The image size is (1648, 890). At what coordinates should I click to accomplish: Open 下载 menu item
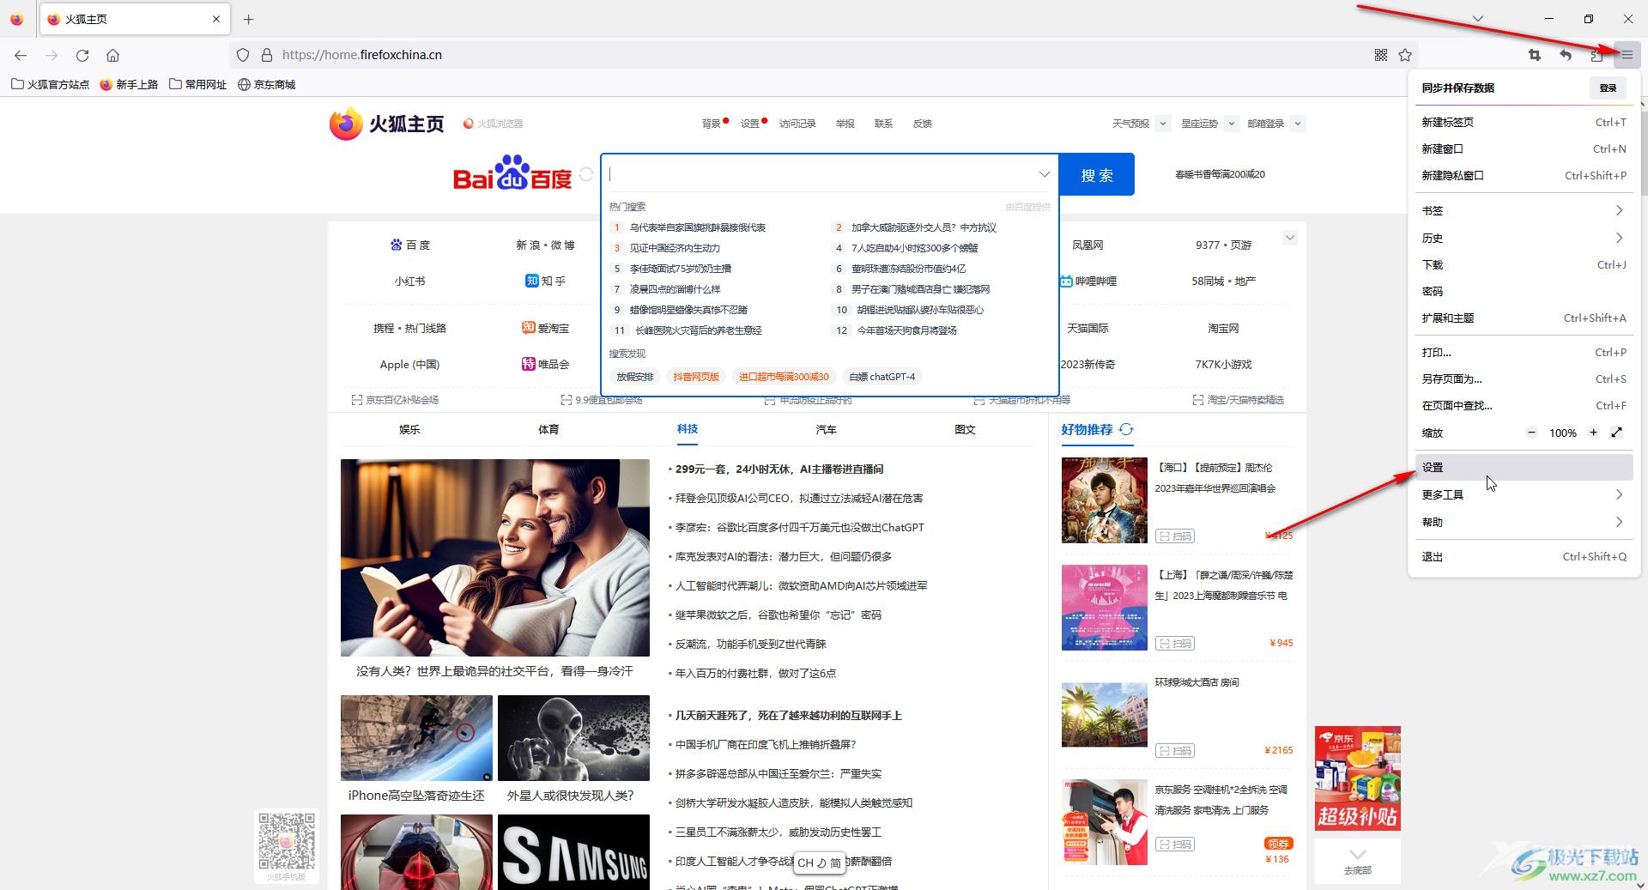tap(1524, 264)
